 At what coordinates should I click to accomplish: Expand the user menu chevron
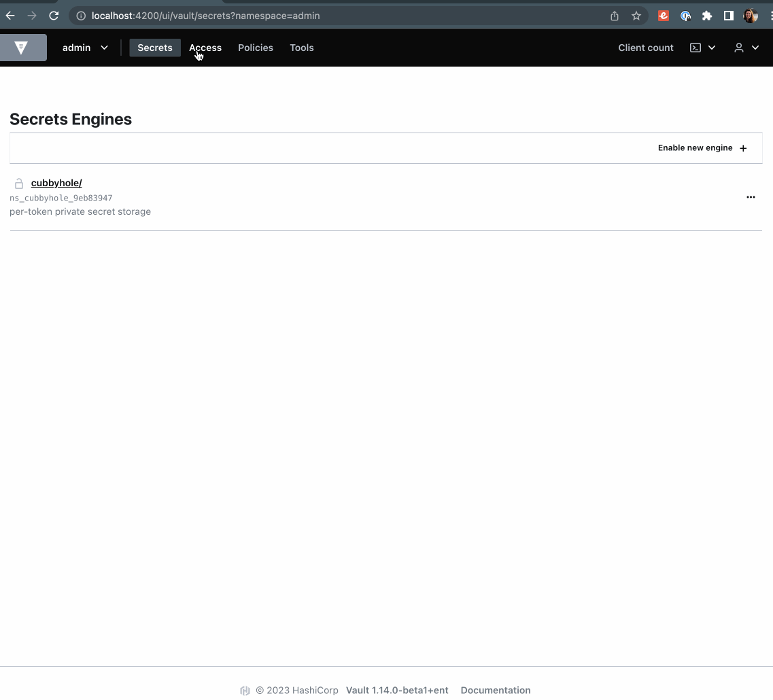point(755,48)
